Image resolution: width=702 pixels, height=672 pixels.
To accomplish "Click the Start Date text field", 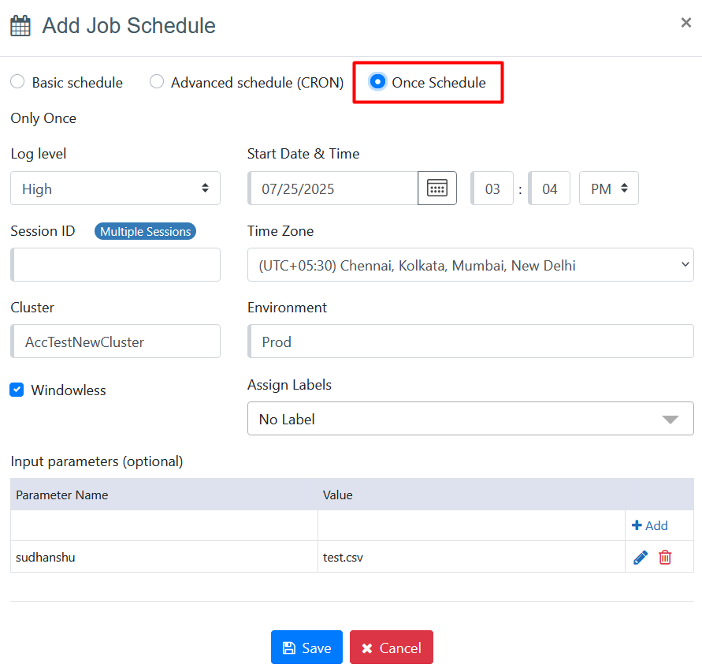I will (x=335, y=189).
